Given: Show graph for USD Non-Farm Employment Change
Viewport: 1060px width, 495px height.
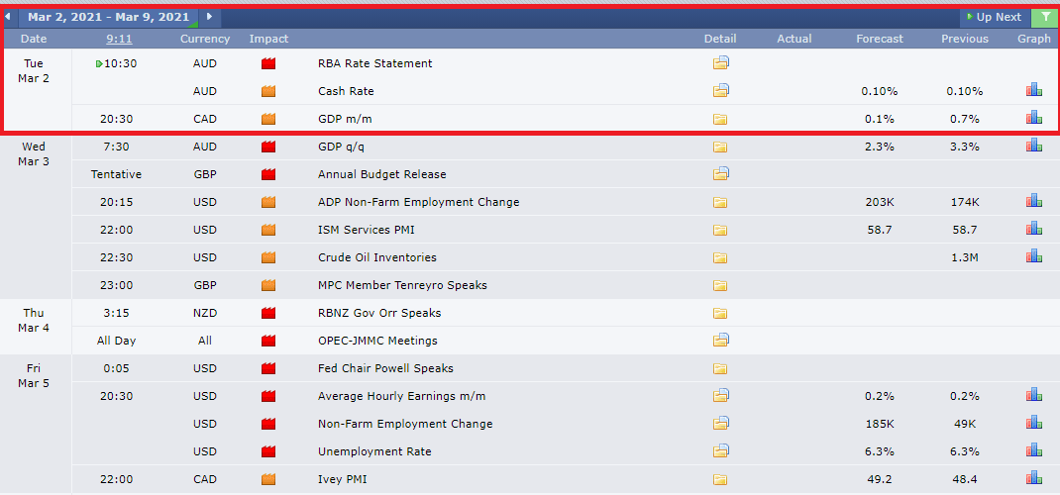Looking at the screenshot, I should click(x=1033, y=422).
